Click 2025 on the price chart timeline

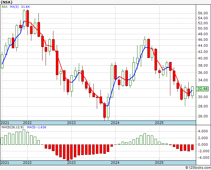159,123
